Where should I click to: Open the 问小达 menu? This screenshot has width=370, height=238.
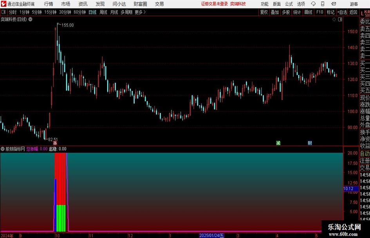tap(119, 4)
